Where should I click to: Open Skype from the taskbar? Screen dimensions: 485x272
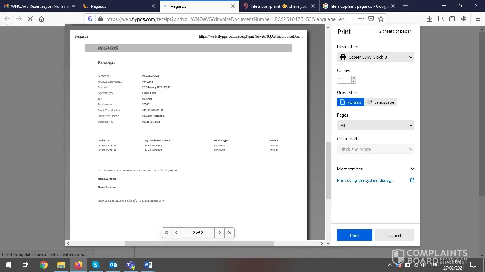96,265
